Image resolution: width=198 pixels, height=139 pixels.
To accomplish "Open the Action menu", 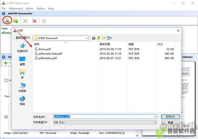I will coord(30,9).
